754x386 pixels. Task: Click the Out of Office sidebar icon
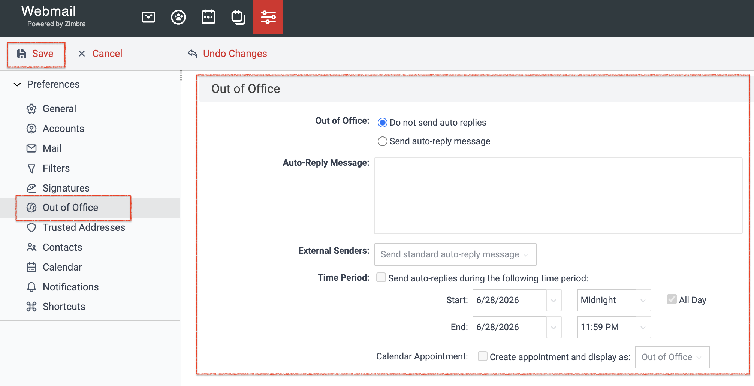coord(31,208)
